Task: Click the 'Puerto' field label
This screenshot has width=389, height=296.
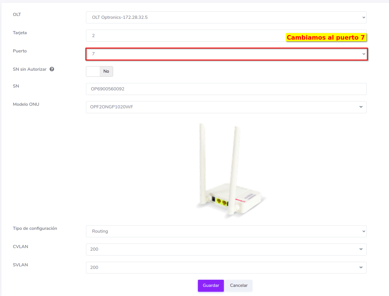Action: point(20,51)
